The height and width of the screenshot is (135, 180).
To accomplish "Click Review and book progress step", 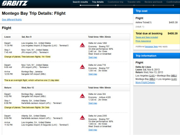I will tap(153, 2).
